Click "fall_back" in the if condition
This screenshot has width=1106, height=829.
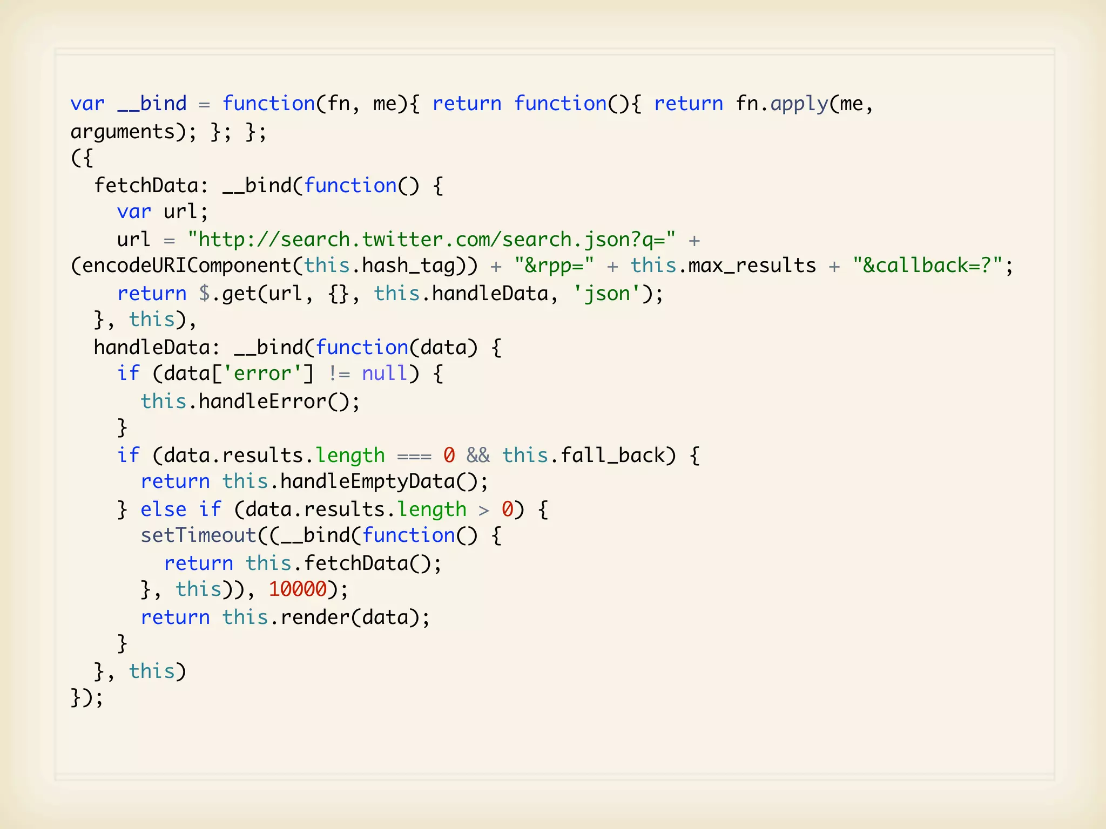coord(612,456)
